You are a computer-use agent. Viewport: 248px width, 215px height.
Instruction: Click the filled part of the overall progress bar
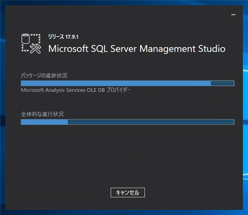[x=44, y=122]
